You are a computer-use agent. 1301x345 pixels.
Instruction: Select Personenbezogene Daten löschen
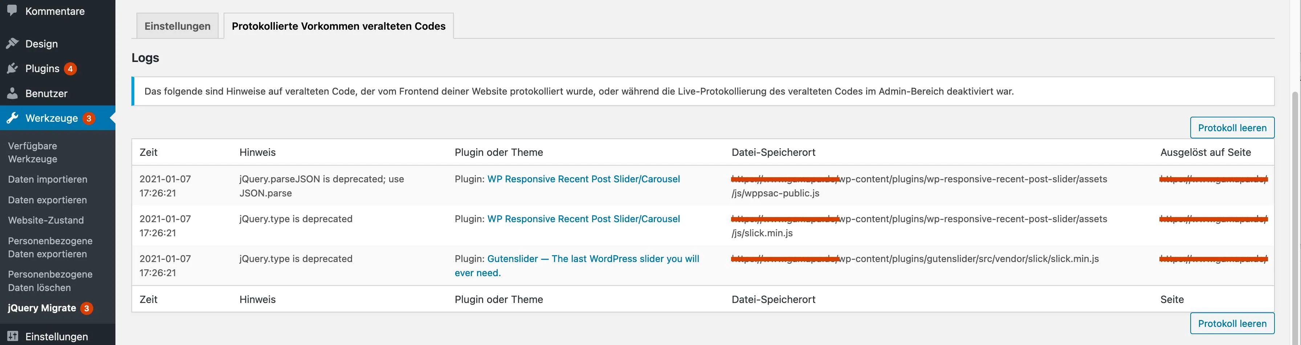[x=50, y=281]
